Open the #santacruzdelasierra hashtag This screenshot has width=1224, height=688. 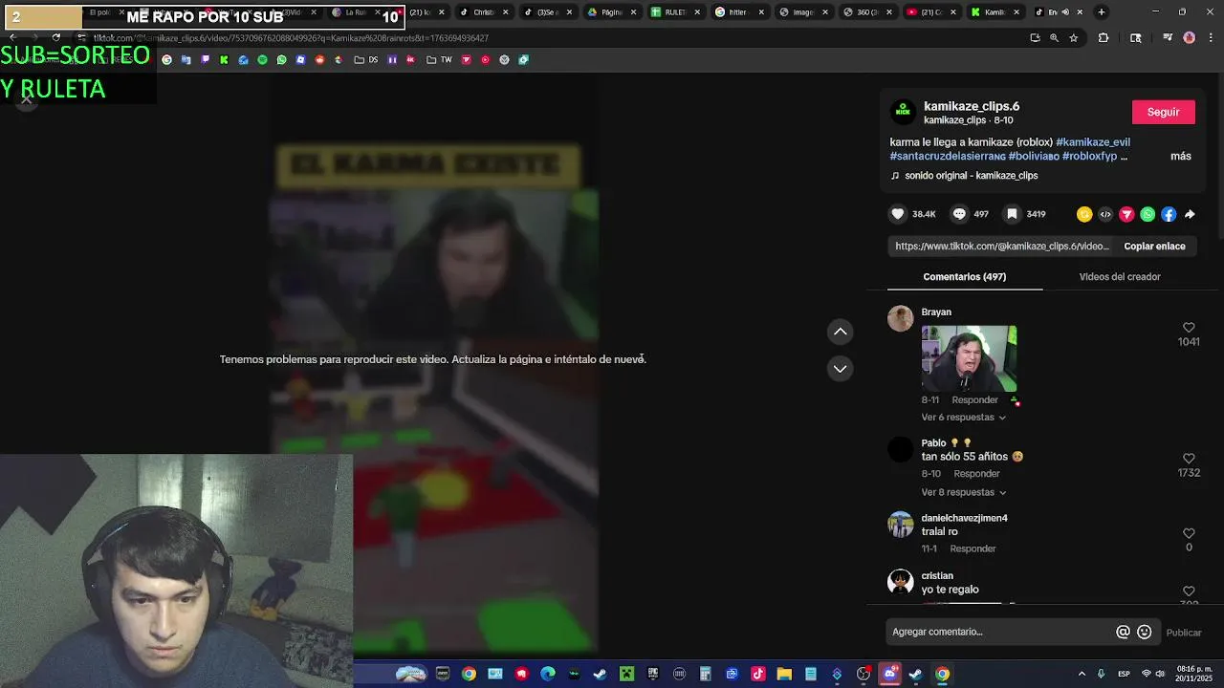(x=947, y=156)
